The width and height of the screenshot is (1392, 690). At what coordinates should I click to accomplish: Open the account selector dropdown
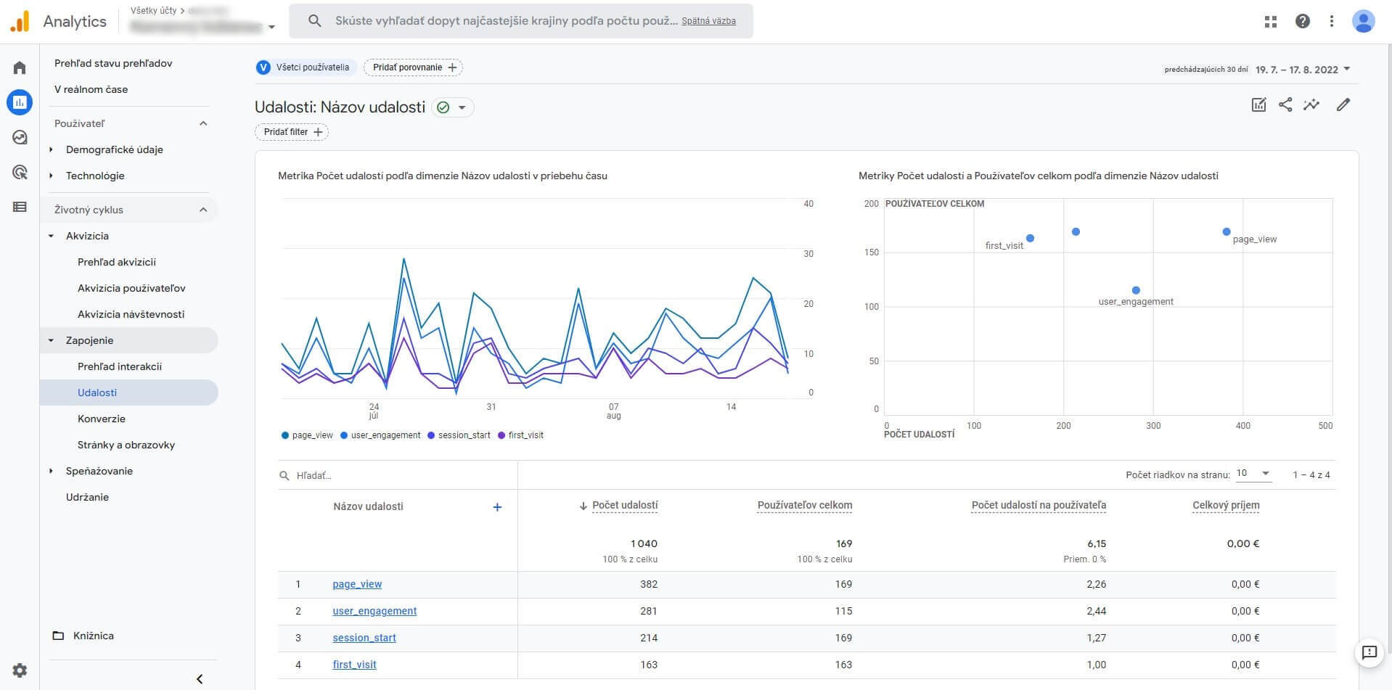(x=271, y=28)
